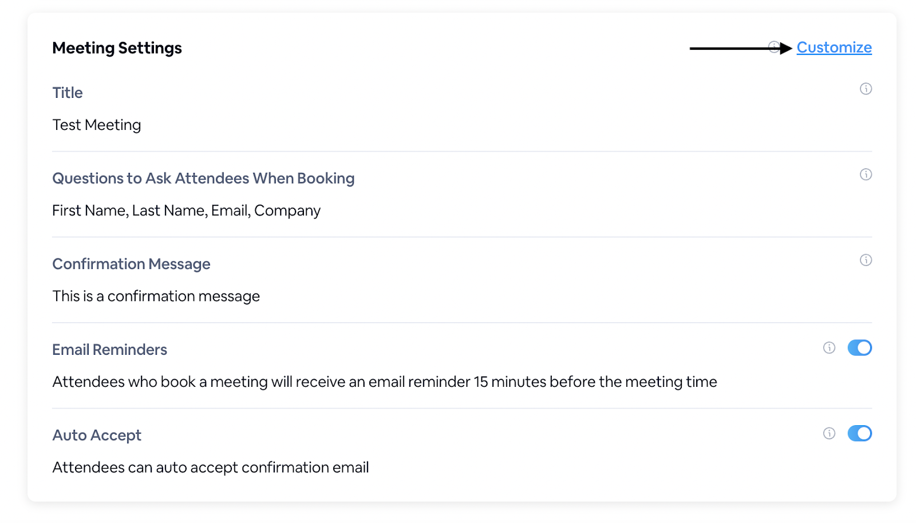Viewport: 916px width, 523px height.
Task: View the Auto Accept info icon
Action: pos(829,434)
